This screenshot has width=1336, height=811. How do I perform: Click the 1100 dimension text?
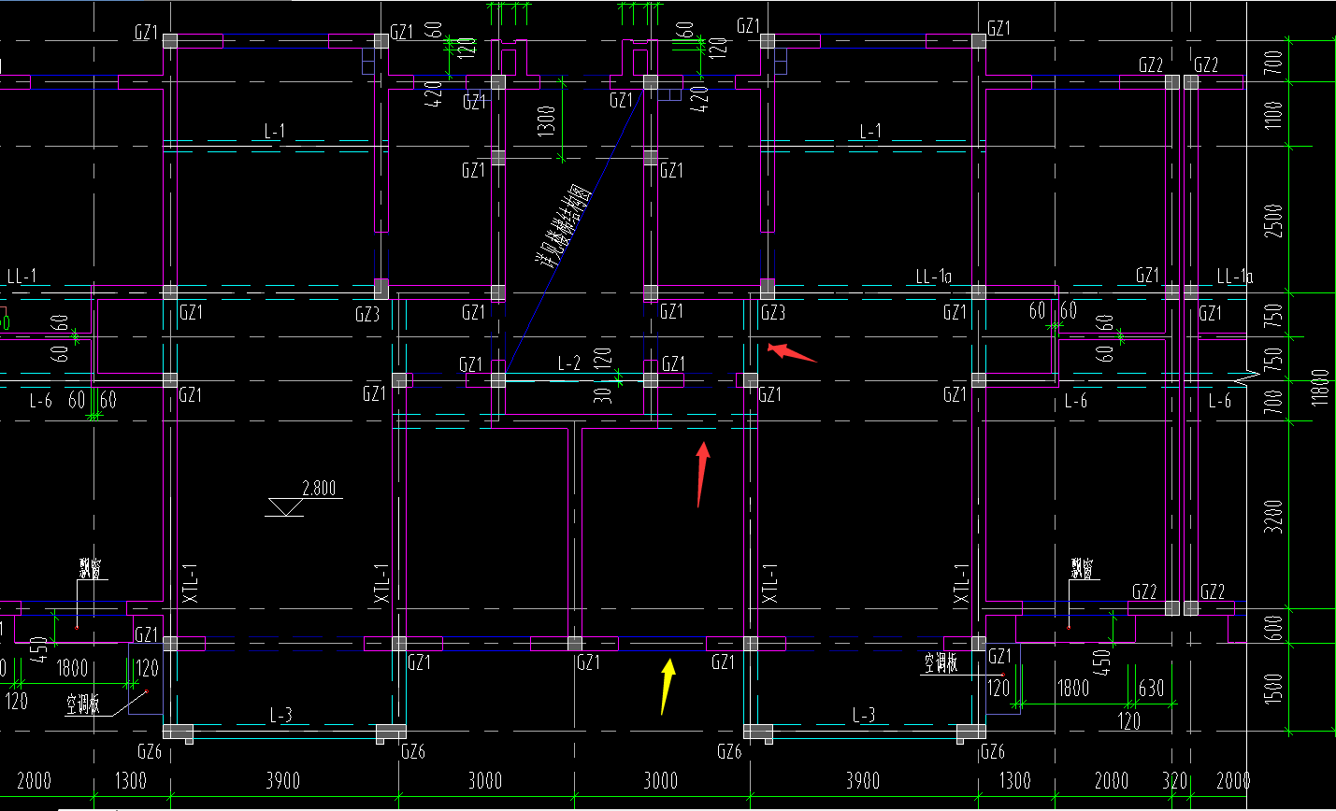point(1273,114)
